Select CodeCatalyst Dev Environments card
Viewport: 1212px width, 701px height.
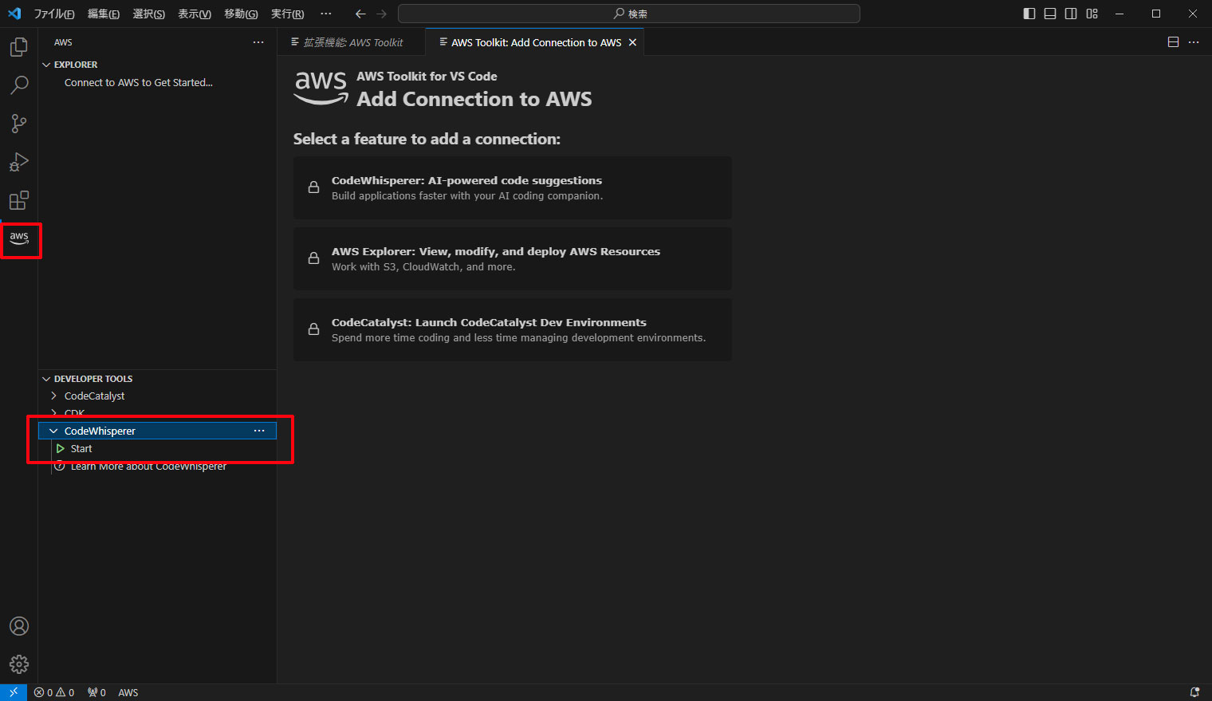(x=513, y=329)
